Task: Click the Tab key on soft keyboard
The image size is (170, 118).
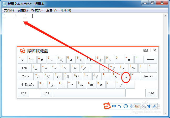Action: pyautogui.click(x=24, y=68)
